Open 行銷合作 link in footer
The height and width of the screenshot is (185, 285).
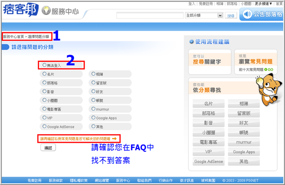(166, 180)
